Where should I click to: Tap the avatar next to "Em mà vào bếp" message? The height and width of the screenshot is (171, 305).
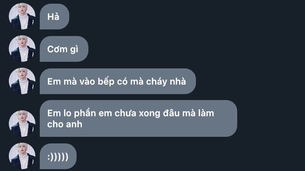[22, 81]
